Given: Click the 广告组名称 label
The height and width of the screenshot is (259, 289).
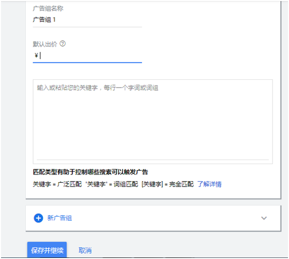Looking at the screenshot, I should click(48, 8).
